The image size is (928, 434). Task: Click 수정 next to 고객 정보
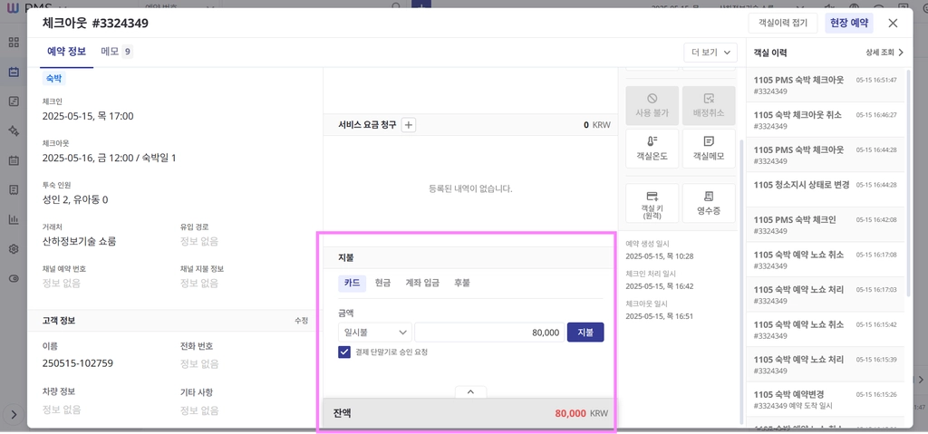tap(301, 321)
